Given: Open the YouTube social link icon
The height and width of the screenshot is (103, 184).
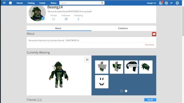Looking at the screenshot, I should [x=154, y=34].
